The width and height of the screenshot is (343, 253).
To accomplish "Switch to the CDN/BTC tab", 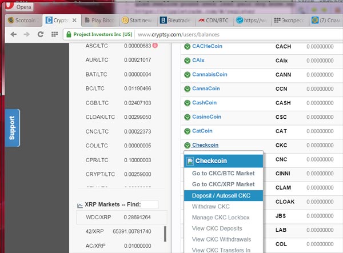I will (x=214, y=21).
